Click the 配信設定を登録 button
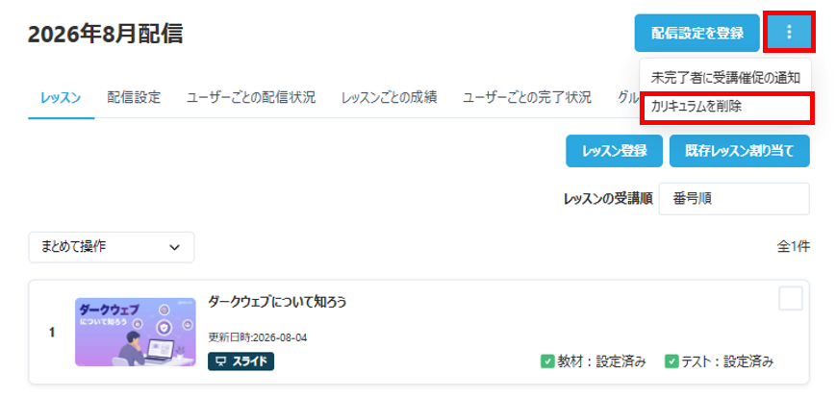Viewport: 836px width, 398px height. pos(697,33)
